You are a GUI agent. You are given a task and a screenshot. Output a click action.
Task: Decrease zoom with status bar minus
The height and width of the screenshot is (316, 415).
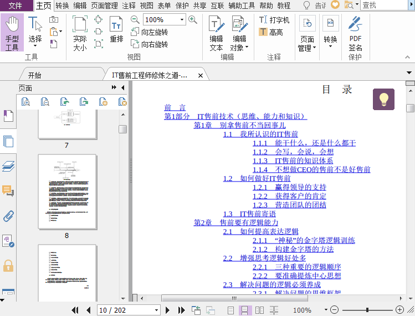tap(335, 310)
